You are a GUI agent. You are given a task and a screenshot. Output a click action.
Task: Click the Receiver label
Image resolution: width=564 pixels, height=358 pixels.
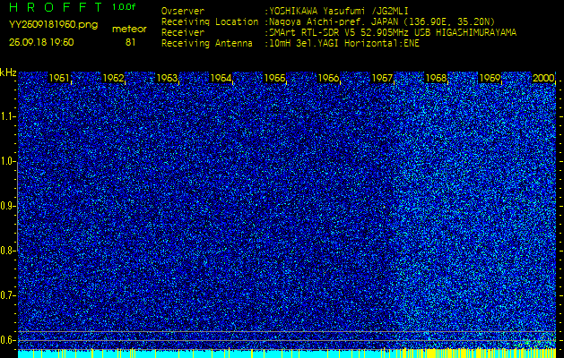tap(183, 33)
